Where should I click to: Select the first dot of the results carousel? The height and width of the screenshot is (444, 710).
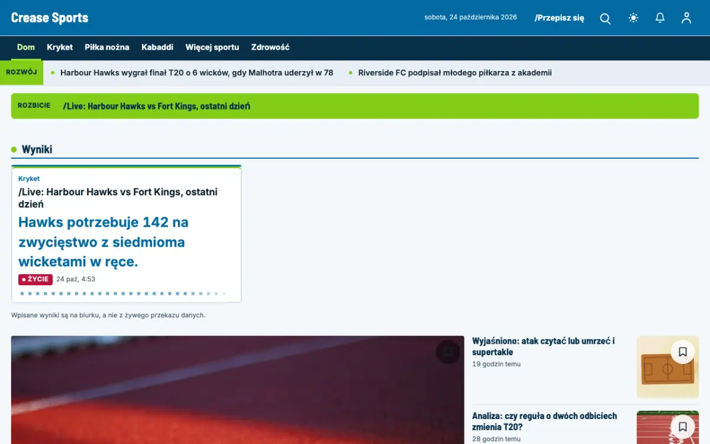tap(22, 294)
